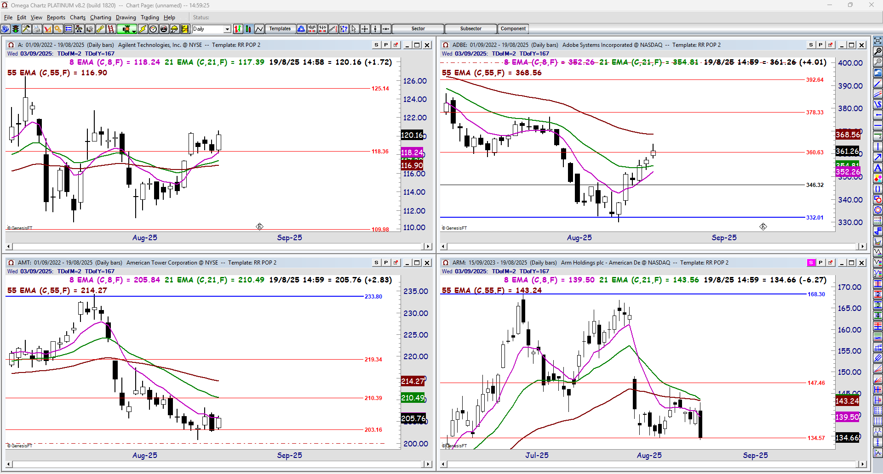Toggle the S button on the American Tower chart
883x474 pixels.
tap(377, 263)
